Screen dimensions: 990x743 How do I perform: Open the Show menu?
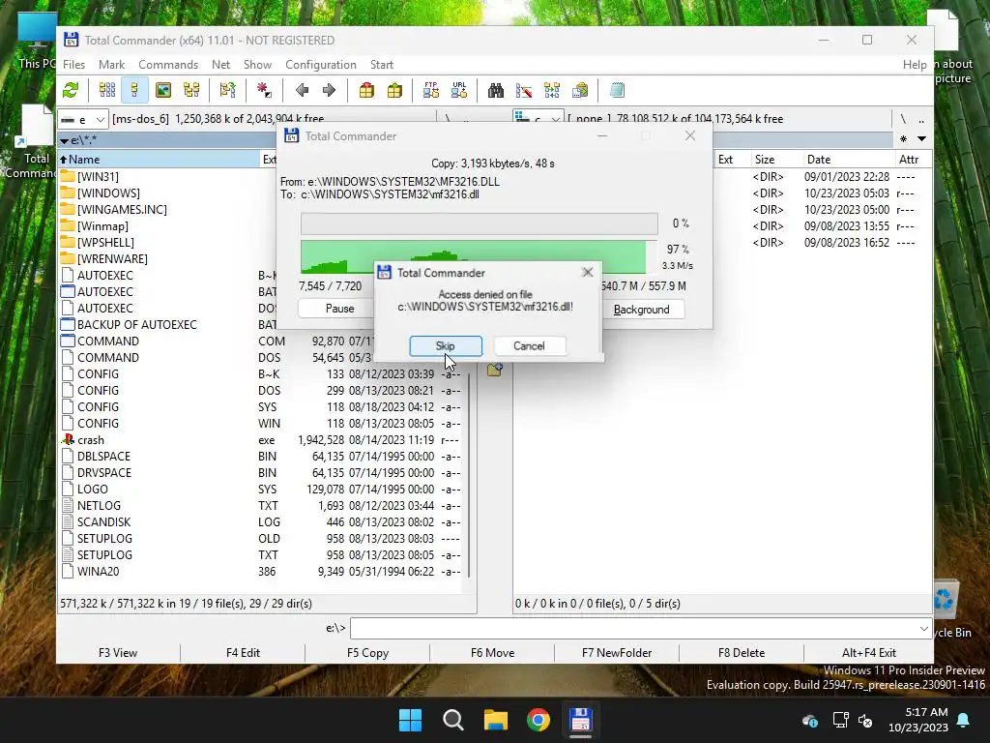click(x=257, y=65)
